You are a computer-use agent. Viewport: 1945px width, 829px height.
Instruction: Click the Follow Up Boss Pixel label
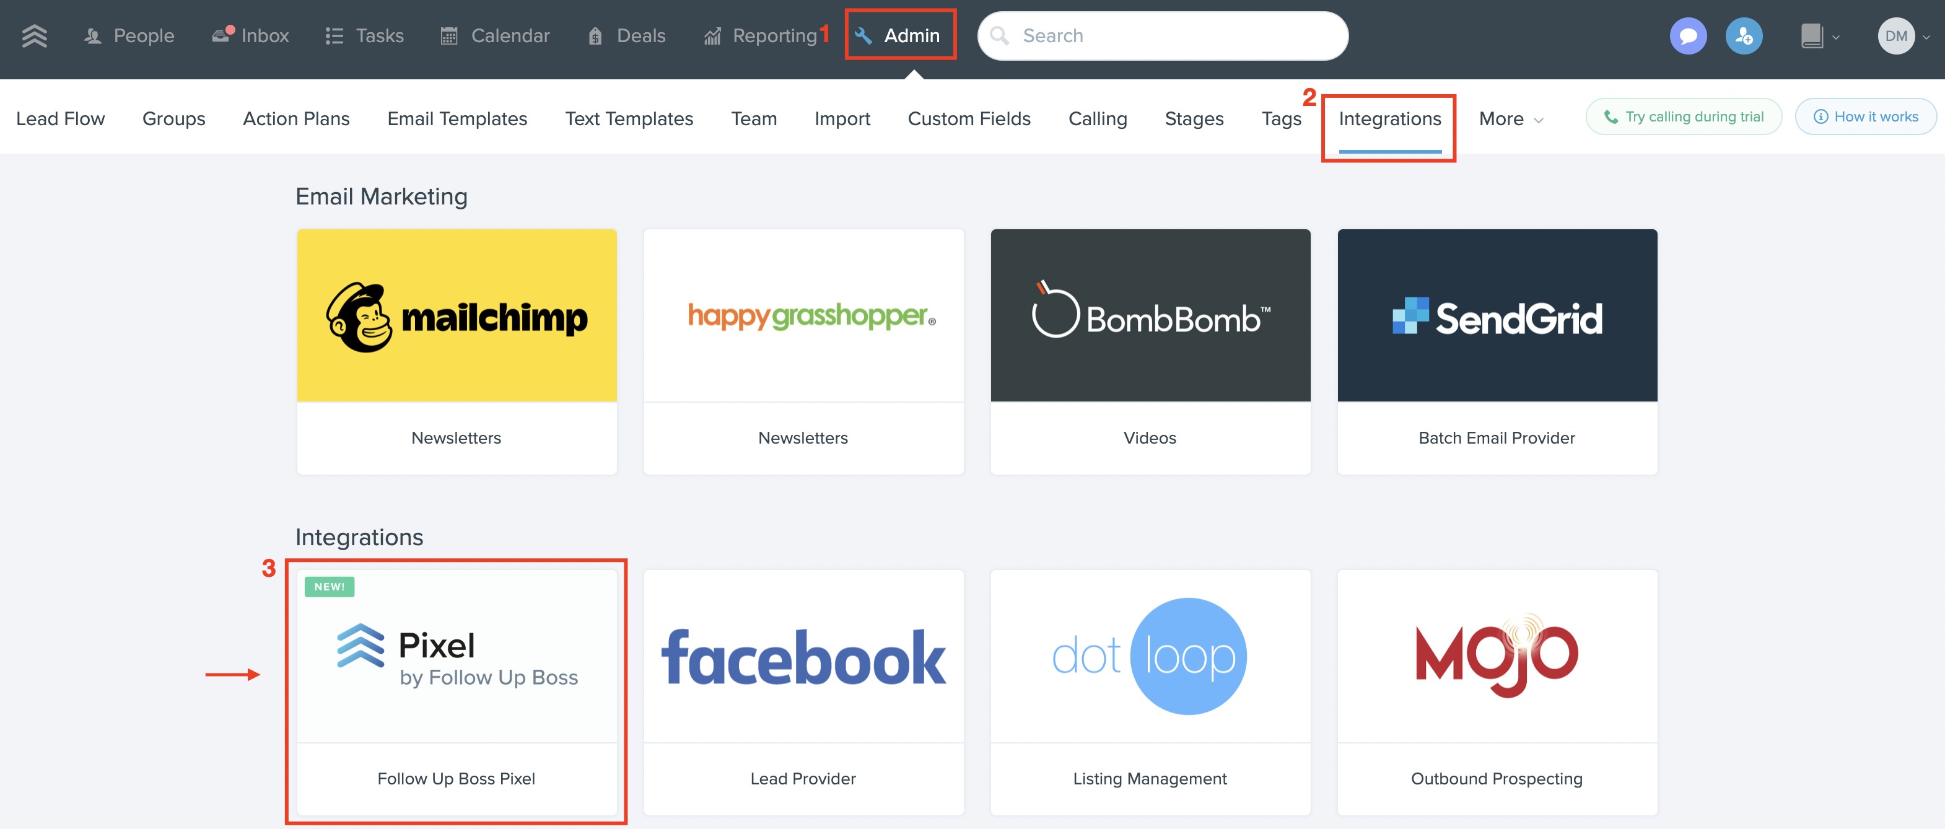coord(456,778)
